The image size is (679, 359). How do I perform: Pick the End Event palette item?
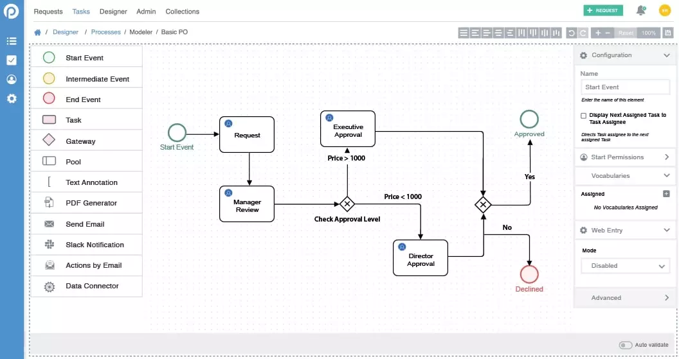87,100
